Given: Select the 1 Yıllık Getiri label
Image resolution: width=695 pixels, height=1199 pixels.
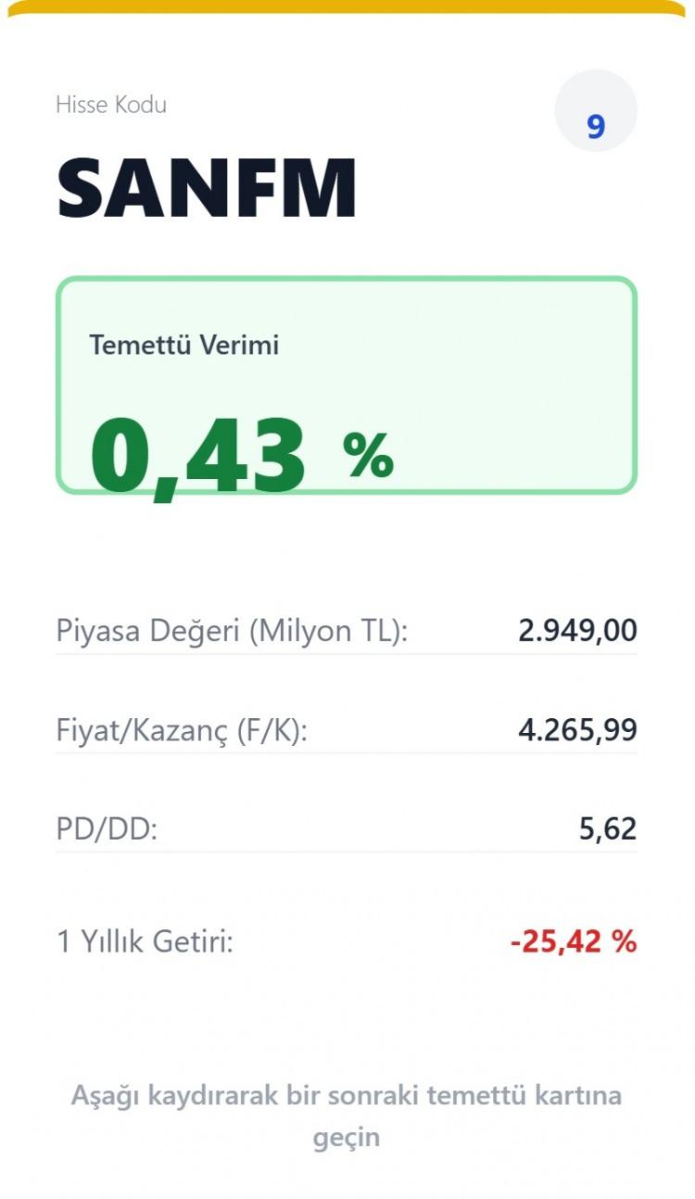Looking at the screenshot, I should 145,942.
